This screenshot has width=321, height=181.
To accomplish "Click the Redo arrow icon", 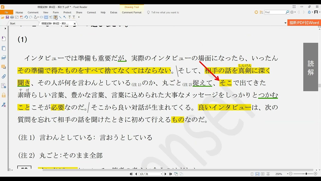I will (x=31, y=17).
